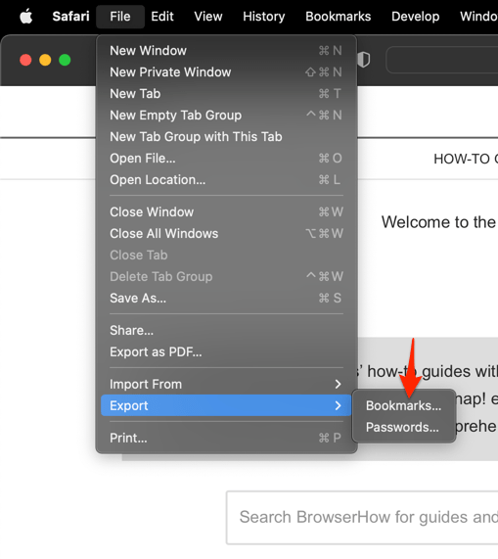Choose Print...
Image resolution: width=498 pixels, height=559 pixels.
[x=226, y=438]
